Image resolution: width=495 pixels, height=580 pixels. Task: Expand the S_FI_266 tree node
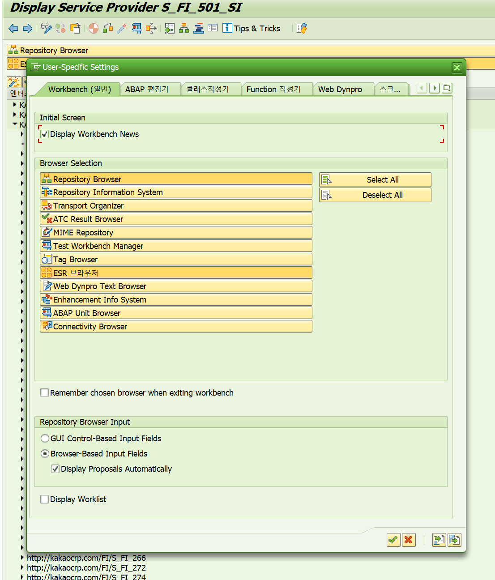point(22,558)
